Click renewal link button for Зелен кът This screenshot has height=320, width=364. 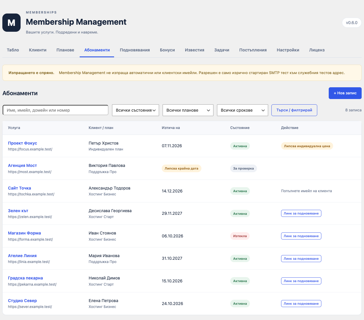pyautogui.click(x=301, y=213)
